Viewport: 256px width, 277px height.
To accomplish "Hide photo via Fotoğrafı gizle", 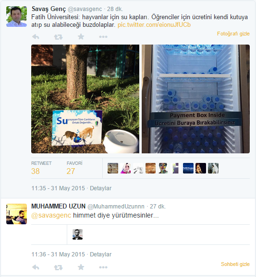I will [233, 34].
